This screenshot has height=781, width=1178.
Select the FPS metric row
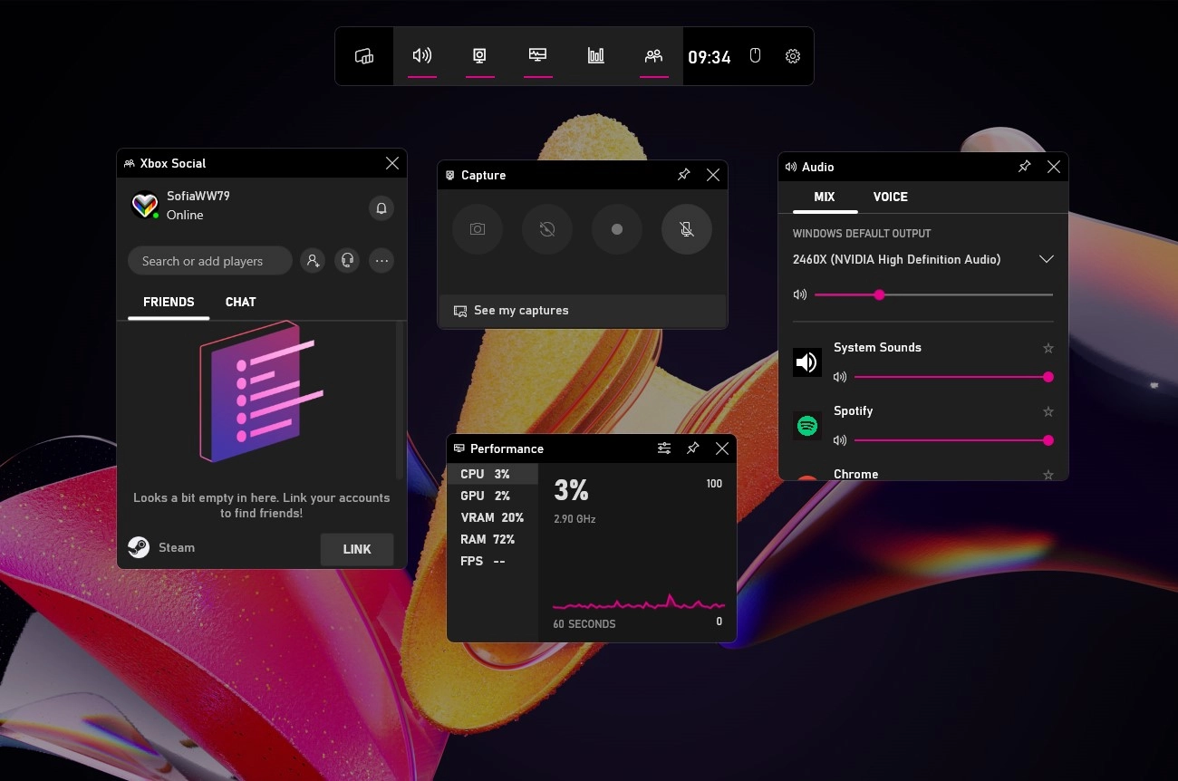pyautogui.click(x=492, y=561)
